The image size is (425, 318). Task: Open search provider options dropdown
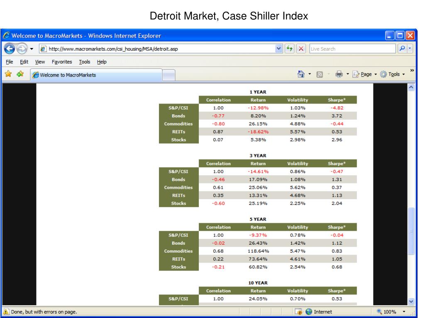(x=410, y=49)
